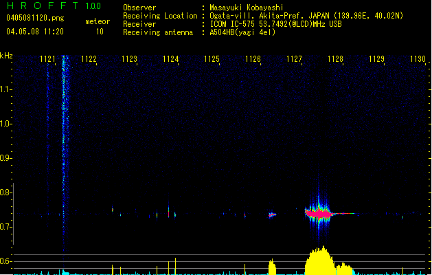Click the 04.05.08 11:20 date stamp
The width and height of the screenshot is (432, 275).
click(x=34, y=32)
